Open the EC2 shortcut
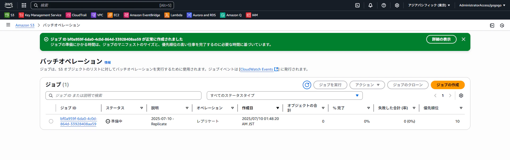The height and width of the screenshot is (160, 510). click(113, 15)
